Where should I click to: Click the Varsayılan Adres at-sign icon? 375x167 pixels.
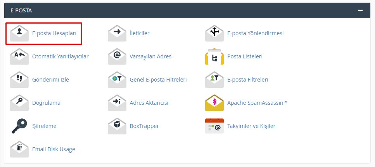pos(117,56)
